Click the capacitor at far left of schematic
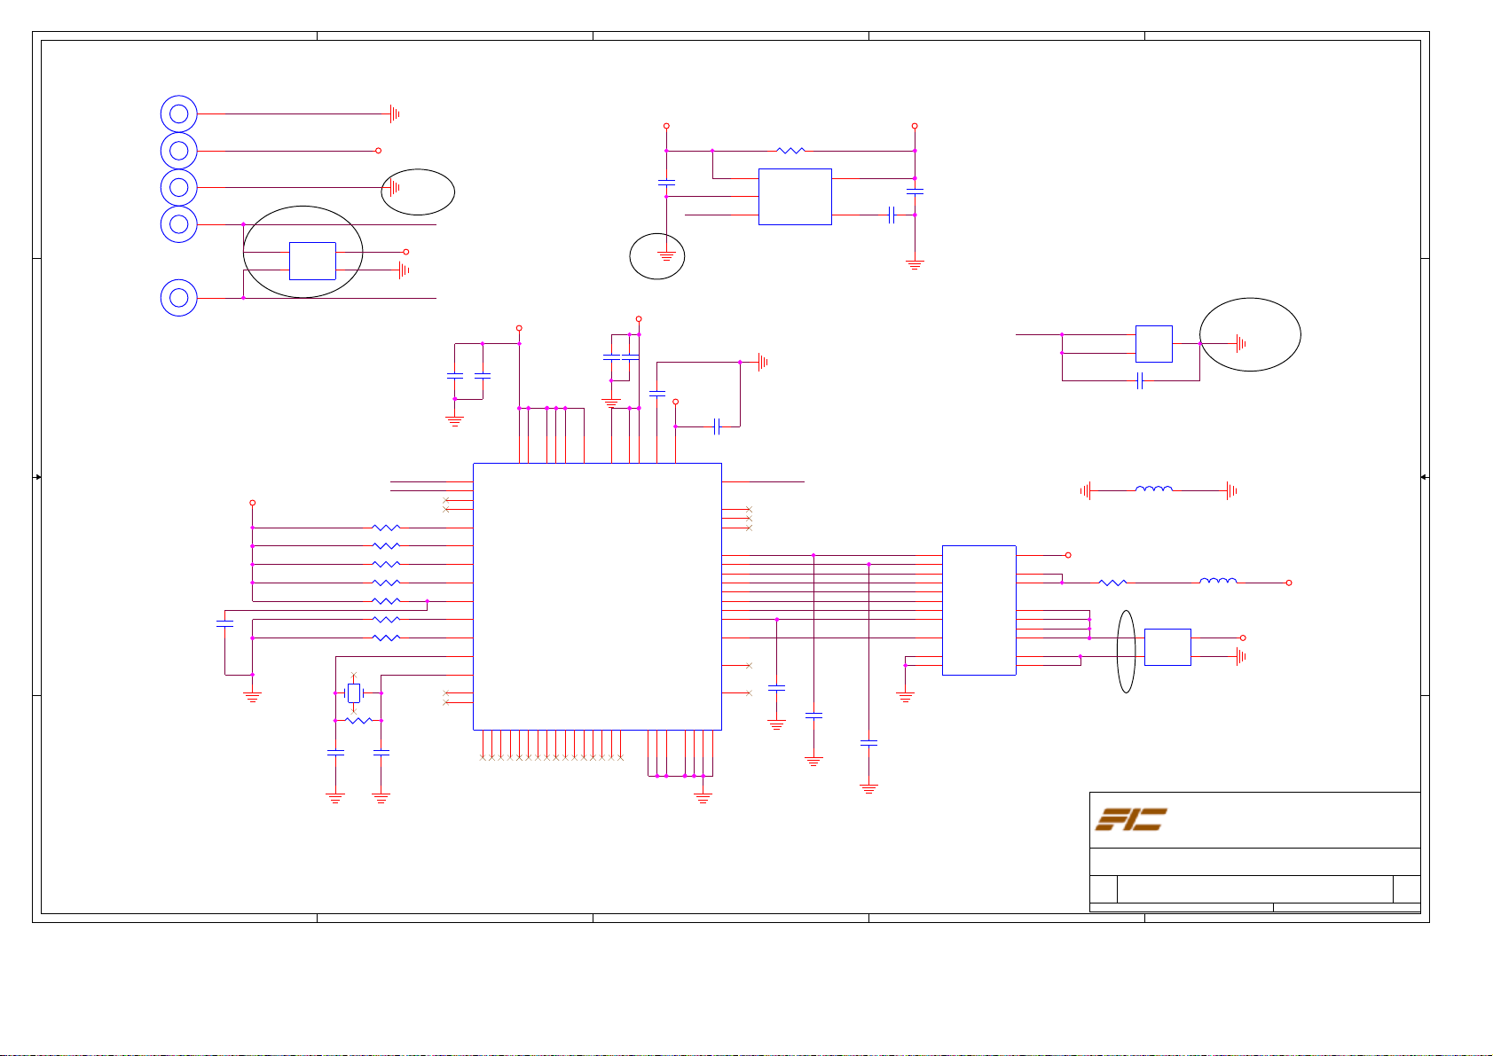 click(x=224, y=623)
